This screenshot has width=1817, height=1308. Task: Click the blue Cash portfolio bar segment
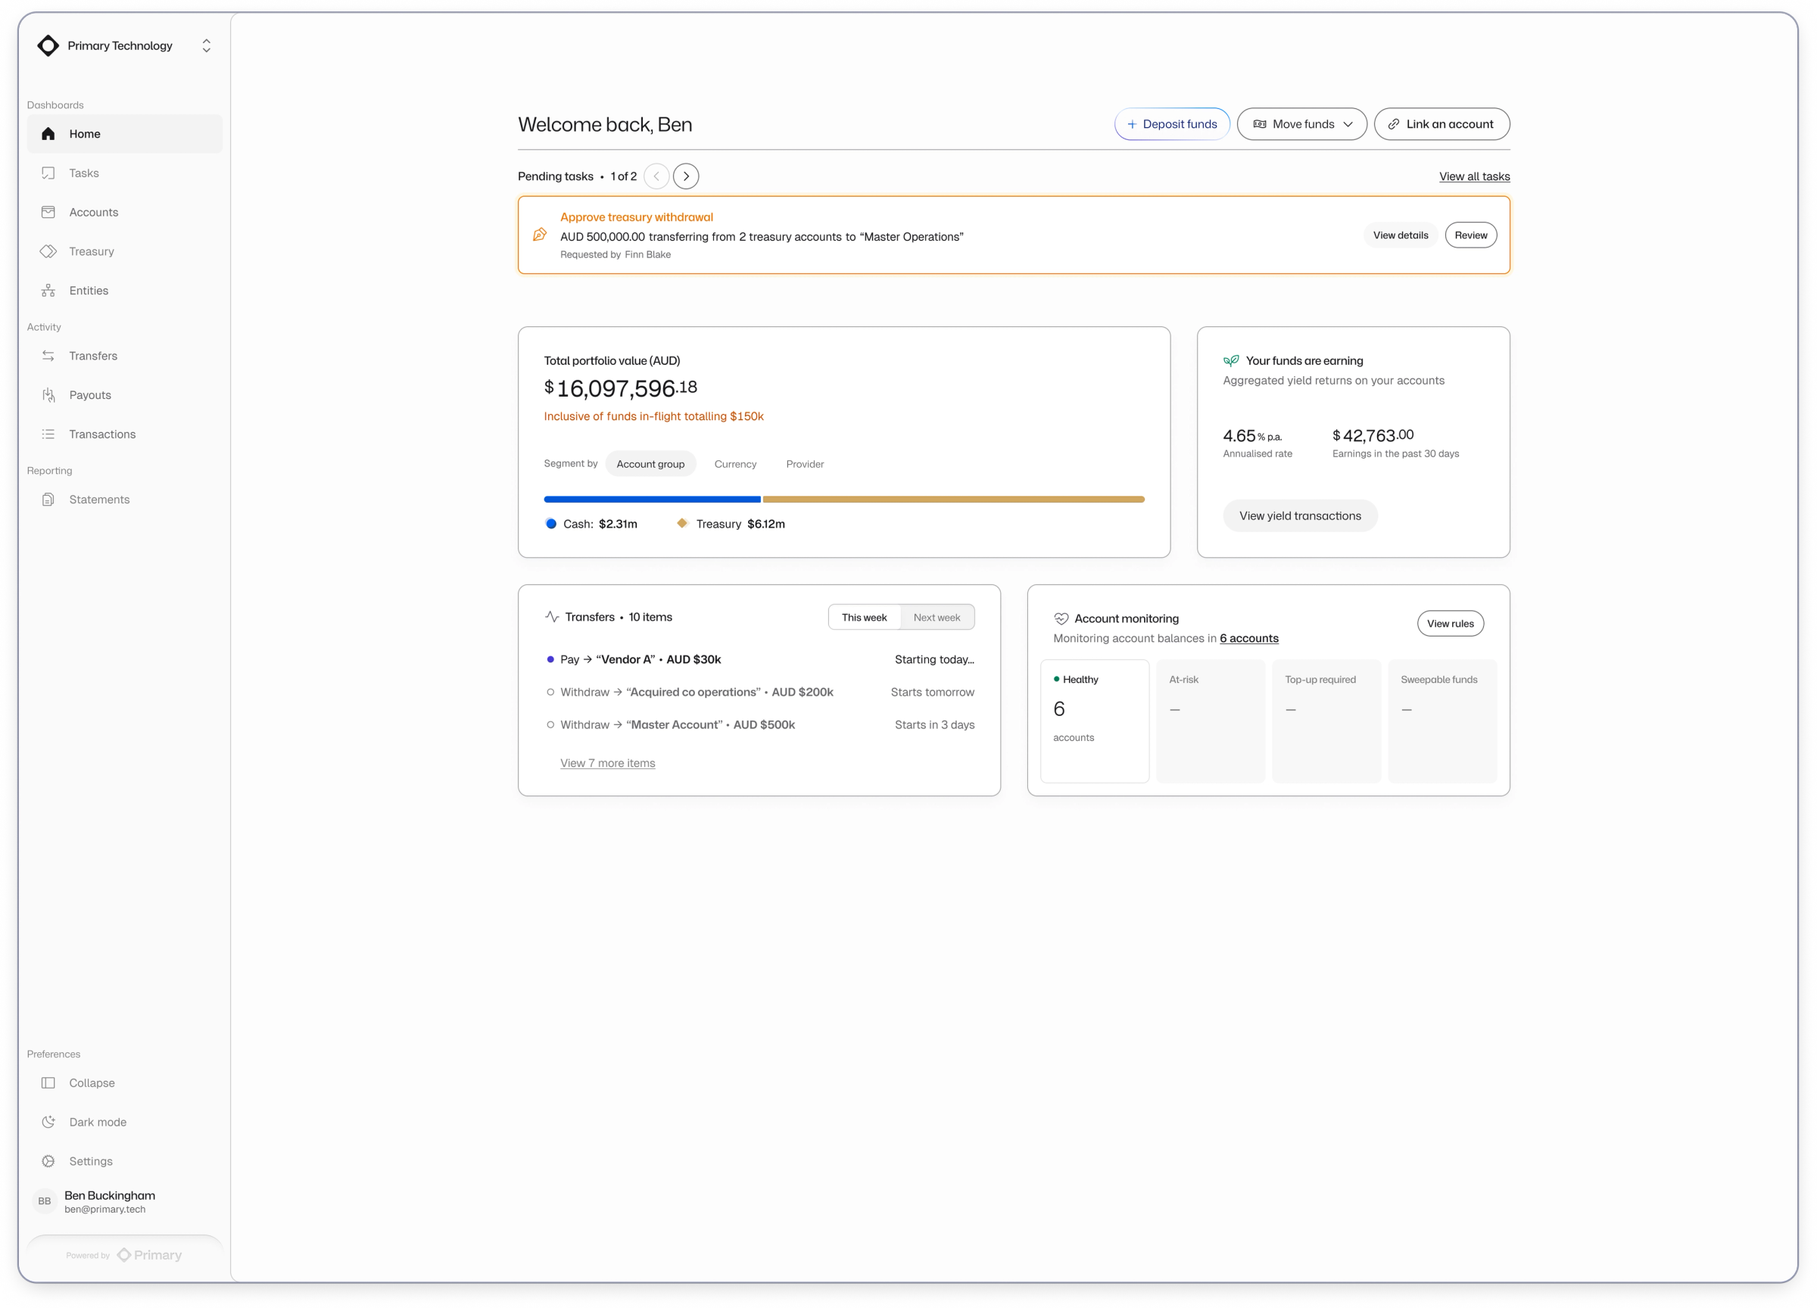651,499
